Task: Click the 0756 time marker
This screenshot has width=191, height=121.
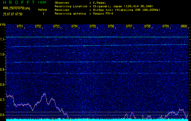Action: 111,26
